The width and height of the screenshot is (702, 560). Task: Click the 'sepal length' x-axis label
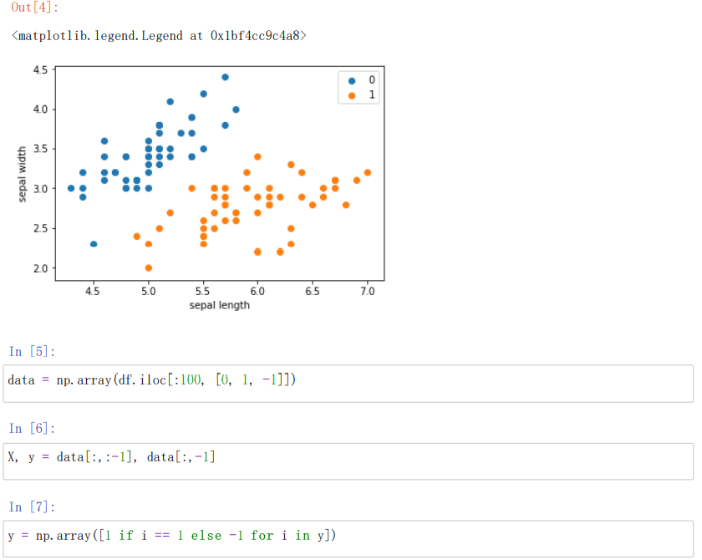pyautogui.click(x=219, y=305)
